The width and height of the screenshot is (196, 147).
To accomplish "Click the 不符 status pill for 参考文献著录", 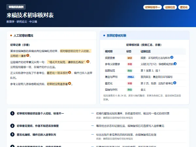I will tap(130, 64).
